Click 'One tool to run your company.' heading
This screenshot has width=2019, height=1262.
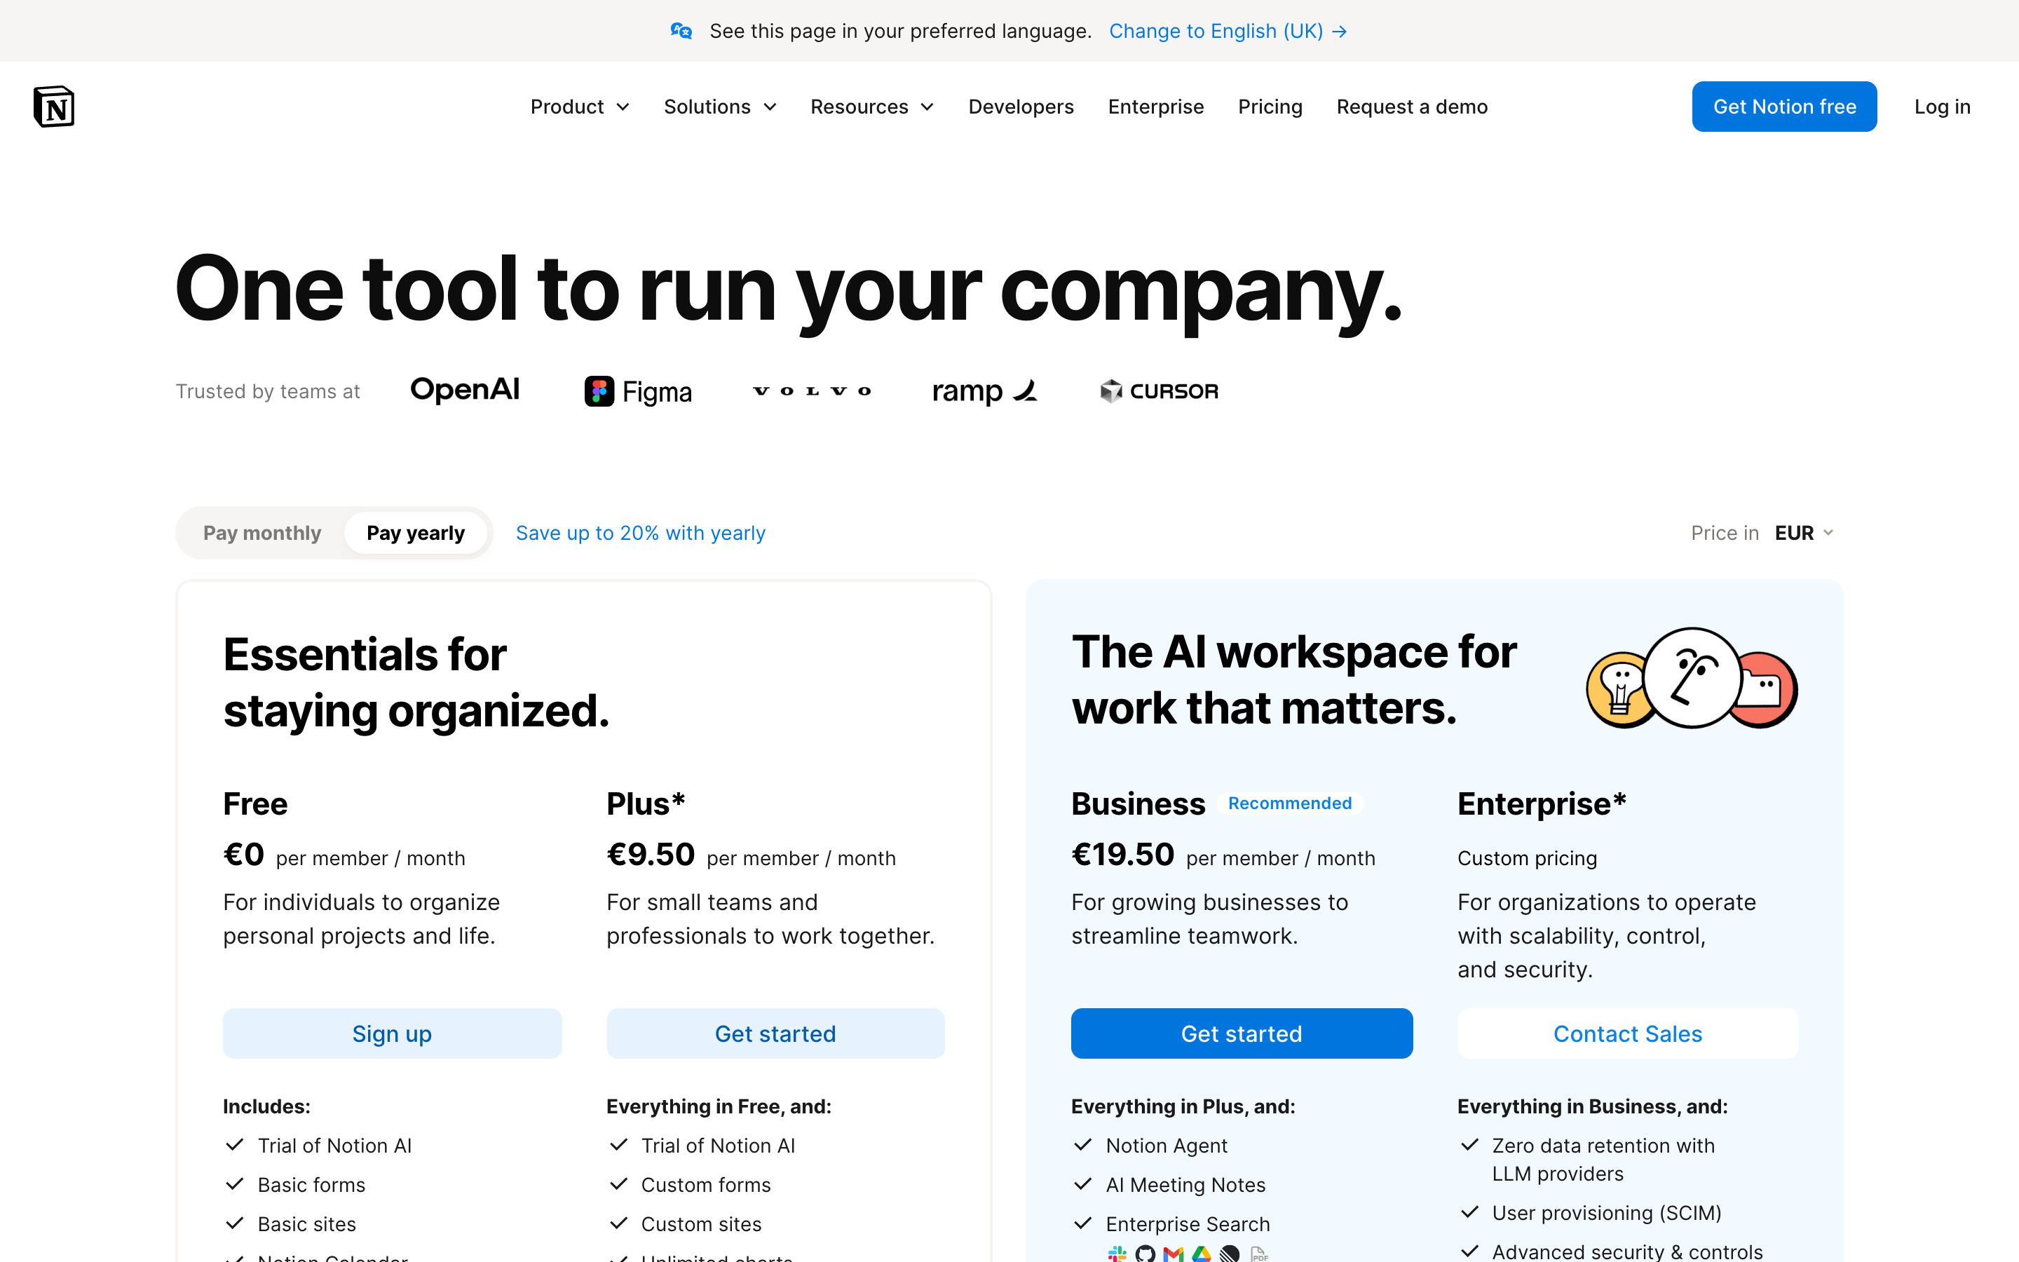click(789, 289)
